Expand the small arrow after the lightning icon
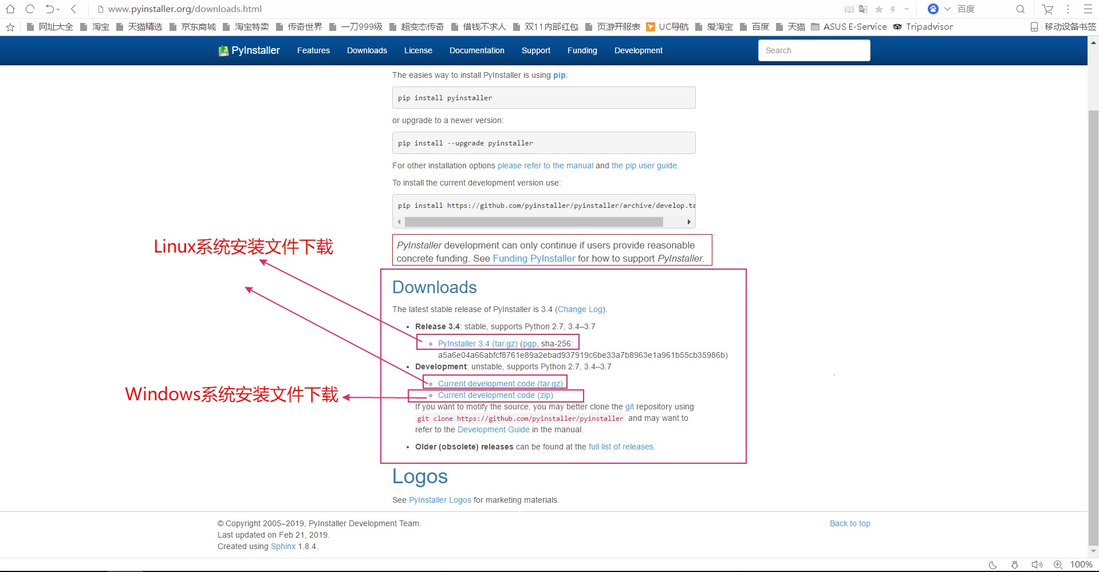 (x=907, y=9)
